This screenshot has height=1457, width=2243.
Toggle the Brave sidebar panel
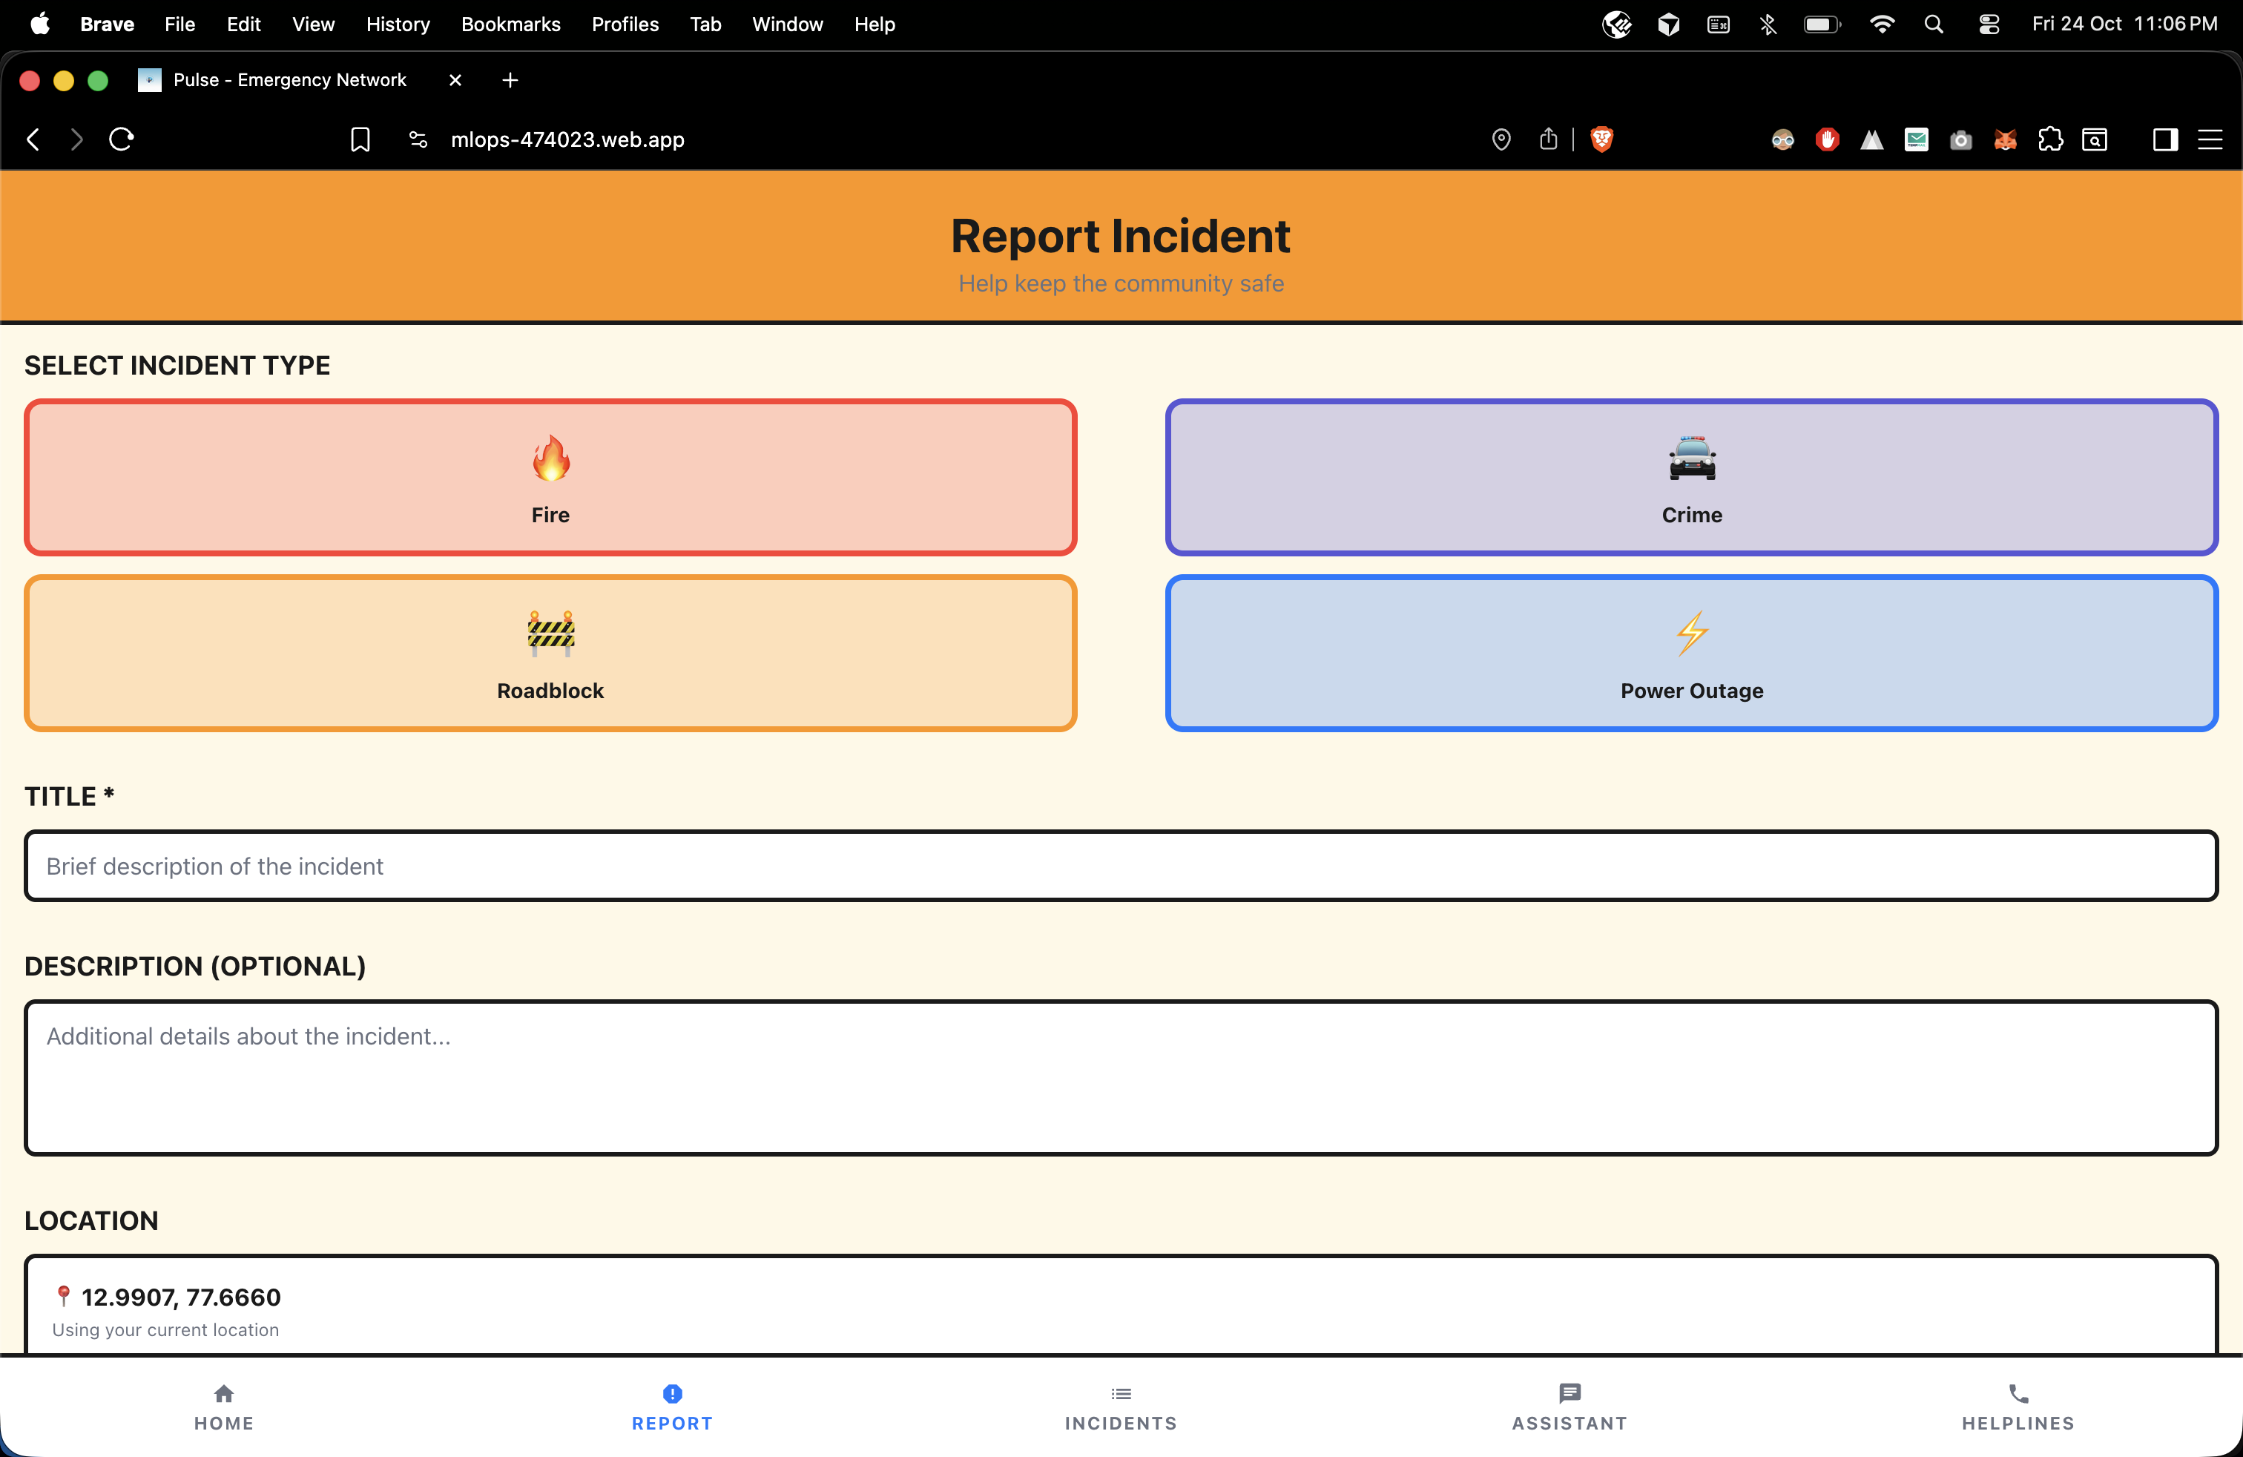[2165, 139]
